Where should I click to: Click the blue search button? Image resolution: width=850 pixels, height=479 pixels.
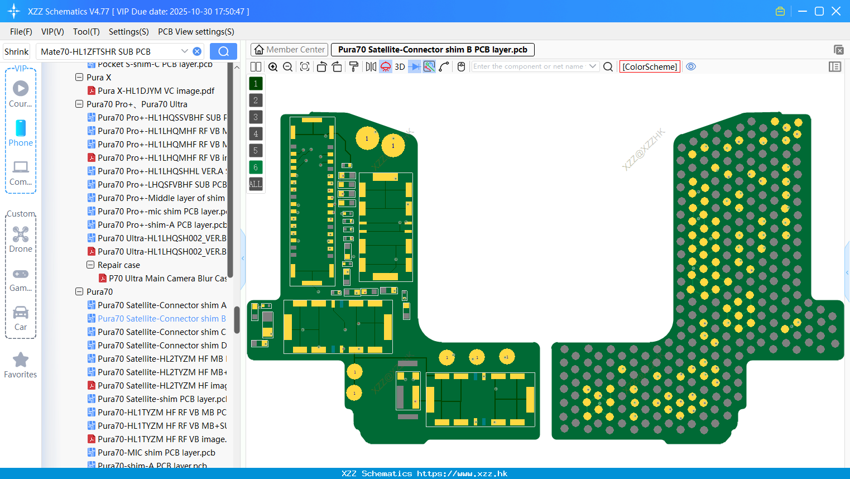tap(223, 51)
